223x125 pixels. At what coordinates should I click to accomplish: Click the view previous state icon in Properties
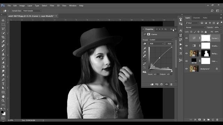point(157,84)
